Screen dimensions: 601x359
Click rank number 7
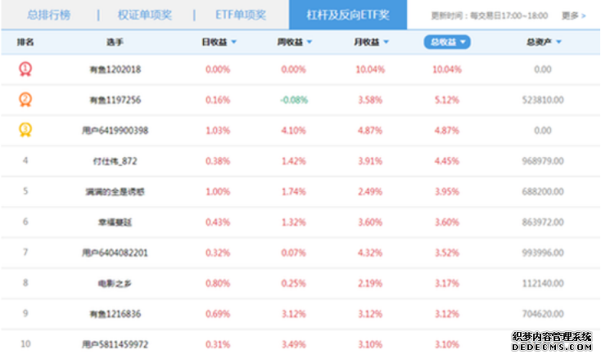coord(25,252)
